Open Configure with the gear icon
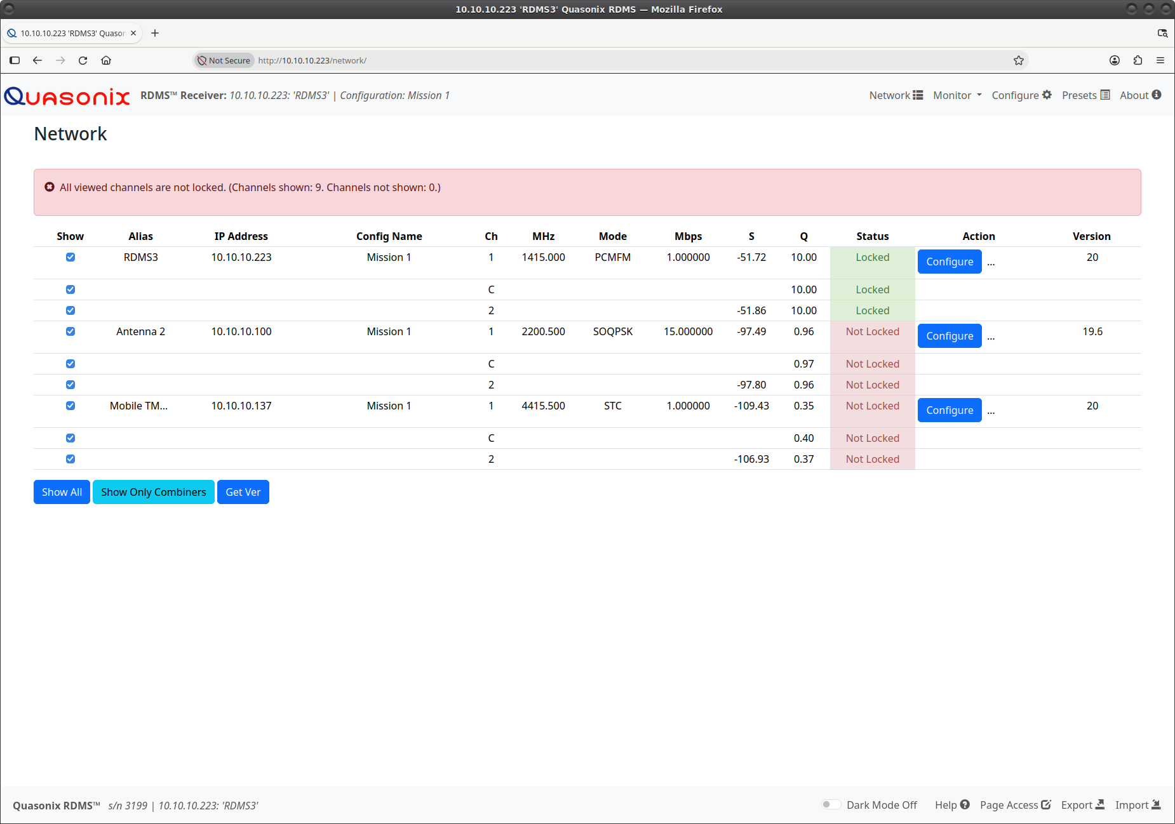The width and height of the screenshot is (1175, 824). click(1047, 95)
